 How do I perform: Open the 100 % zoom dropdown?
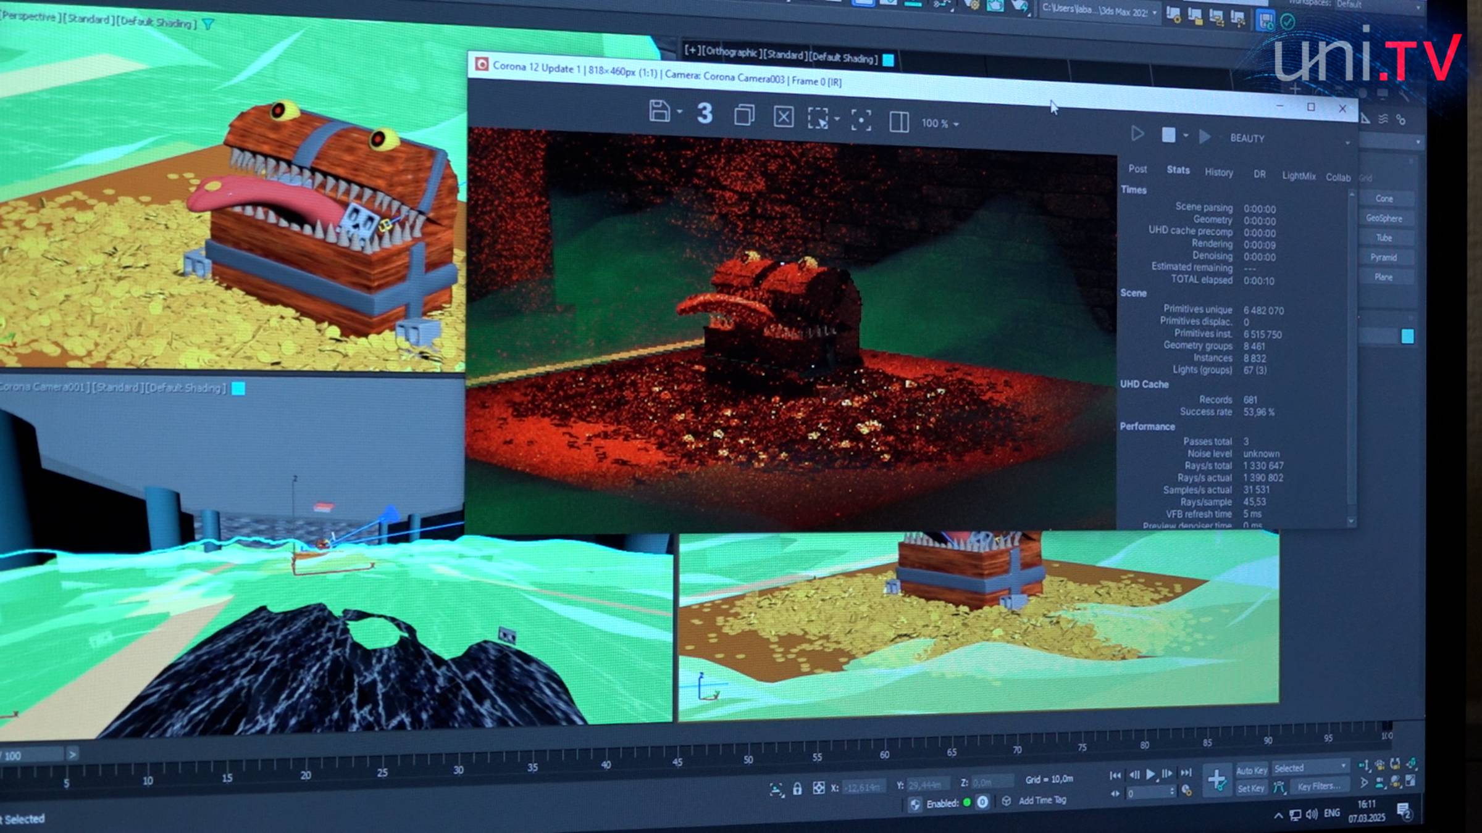point(940,123)
